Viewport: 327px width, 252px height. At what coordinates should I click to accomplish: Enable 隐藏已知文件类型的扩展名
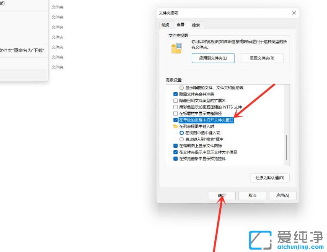pyautogui.click(x=175, y=101)
